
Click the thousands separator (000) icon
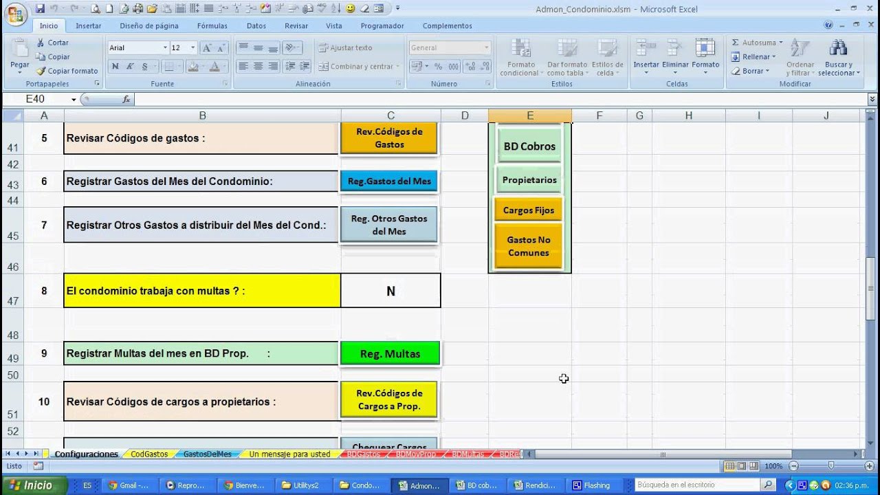pos(453,67)
